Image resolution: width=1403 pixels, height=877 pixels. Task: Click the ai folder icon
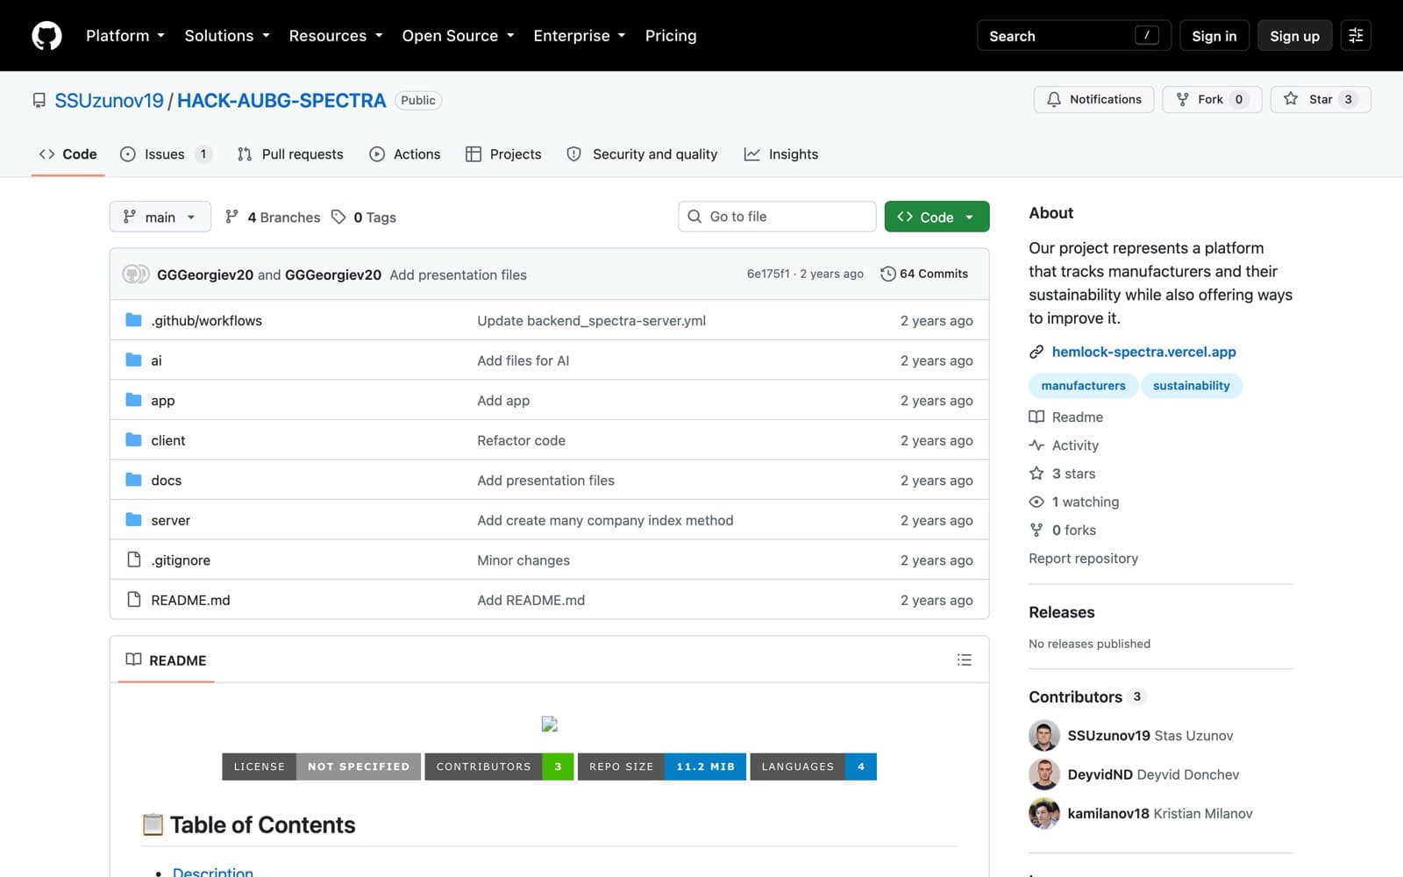[133, 360]
